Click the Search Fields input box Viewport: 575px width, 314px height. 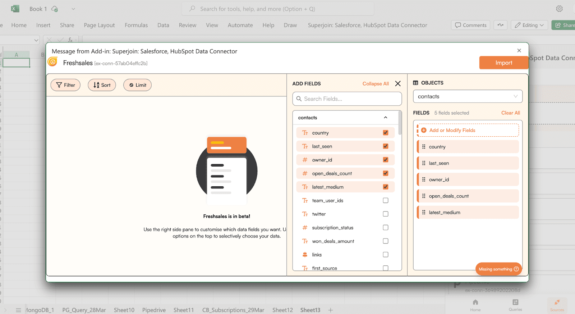(x=347, y=99)
